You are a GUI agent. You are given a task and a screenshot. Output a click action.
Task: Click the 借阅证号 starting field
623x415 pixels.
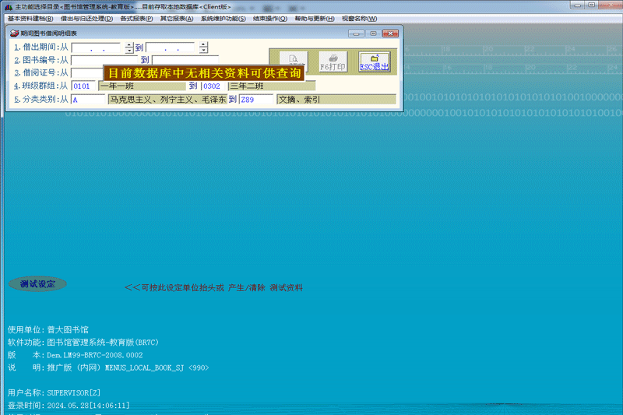coord(87,72)
